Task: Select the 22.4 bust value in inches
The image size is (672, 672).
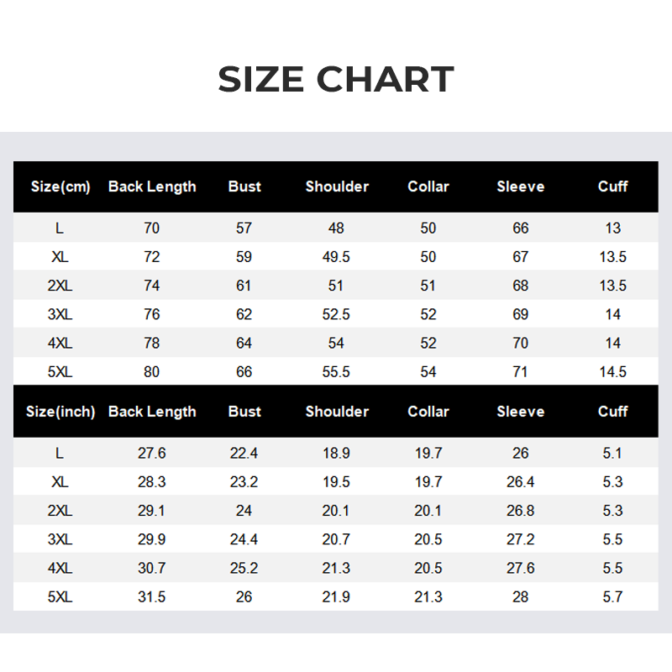Action: pyautogui.click(x=244, y=454)
